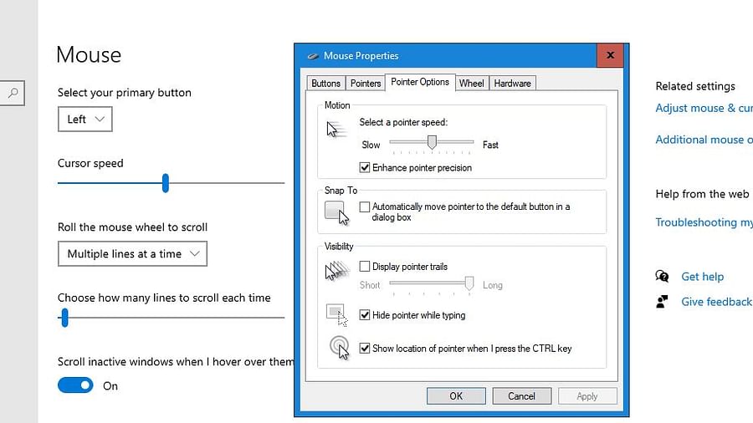Image resolution: width=753 pixels, height=423 pixels.
Task: Click the Fast label by speed slider
Action: pyautogui.click(x=490, y=145)
